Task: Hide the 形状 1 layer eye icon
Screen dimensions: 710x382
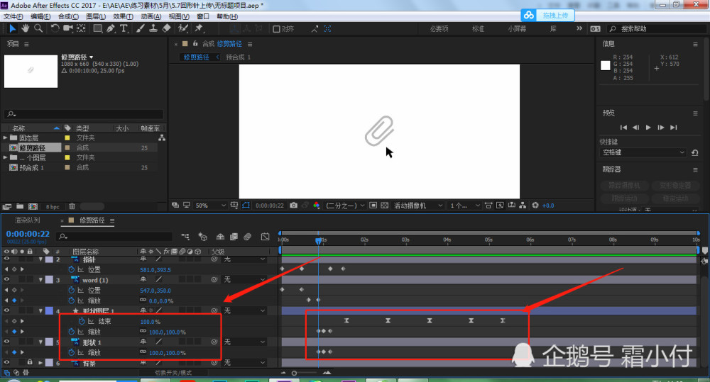Action: point(6,342)
